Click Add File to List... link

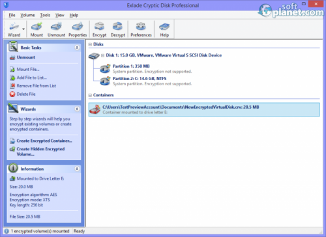[x=32, y=77]
